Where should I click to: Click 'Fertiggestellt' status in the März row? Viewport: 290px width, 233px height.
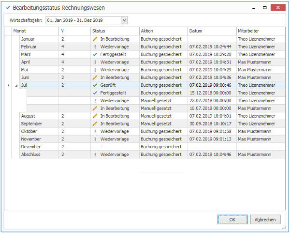pos(113,55)
